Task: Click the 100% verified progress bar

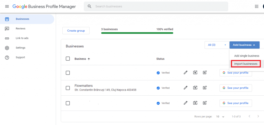Action: (137, 33)
